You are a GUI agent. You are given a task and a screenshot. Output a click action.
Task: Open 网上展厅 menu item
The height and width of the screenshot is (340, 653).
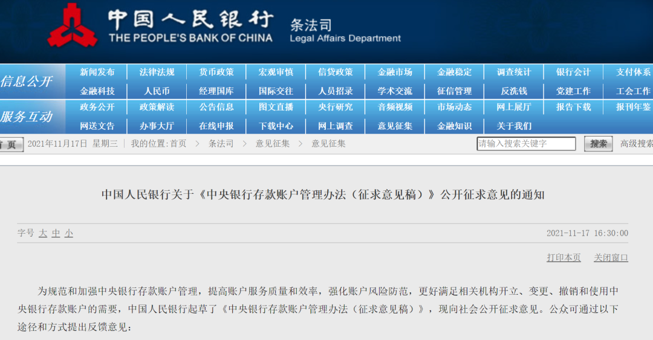pos(514,107)
